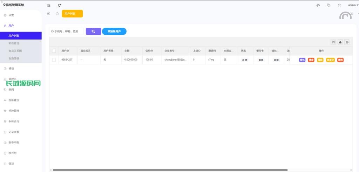Screen dimensions: 359x172
Task: Click the export icon above the table
Action: click(340, 42)
